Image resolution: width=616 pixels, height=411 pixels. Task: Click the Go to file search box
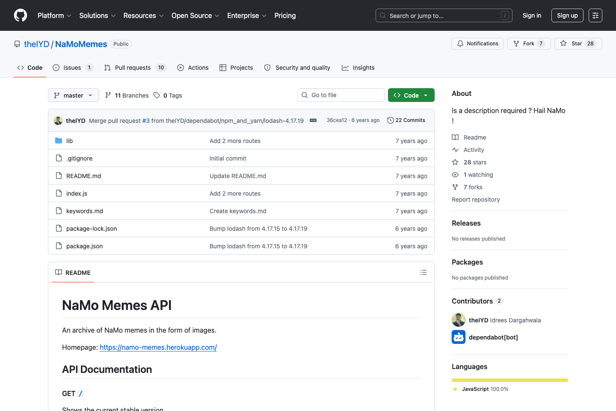click(x=341, y=95)
